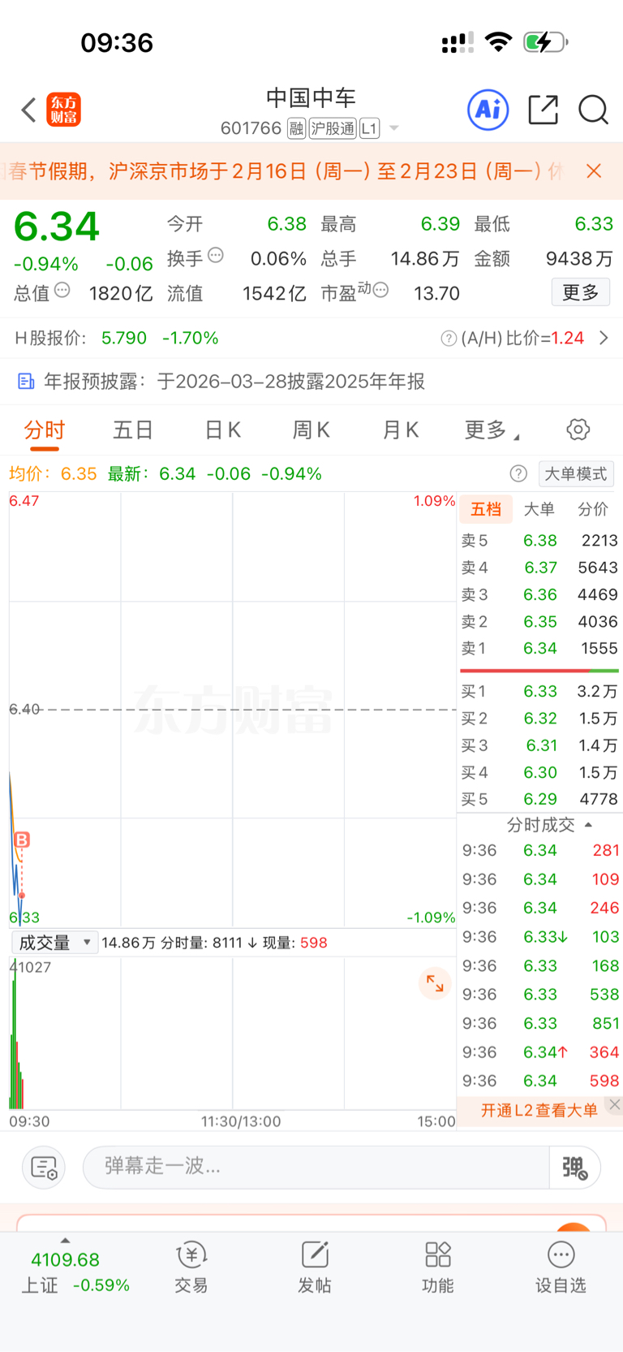Viewport: 623px width, 1352px height.
Task: Tap 开通L2查看大单 link
Action: (x=539, y=1110)
